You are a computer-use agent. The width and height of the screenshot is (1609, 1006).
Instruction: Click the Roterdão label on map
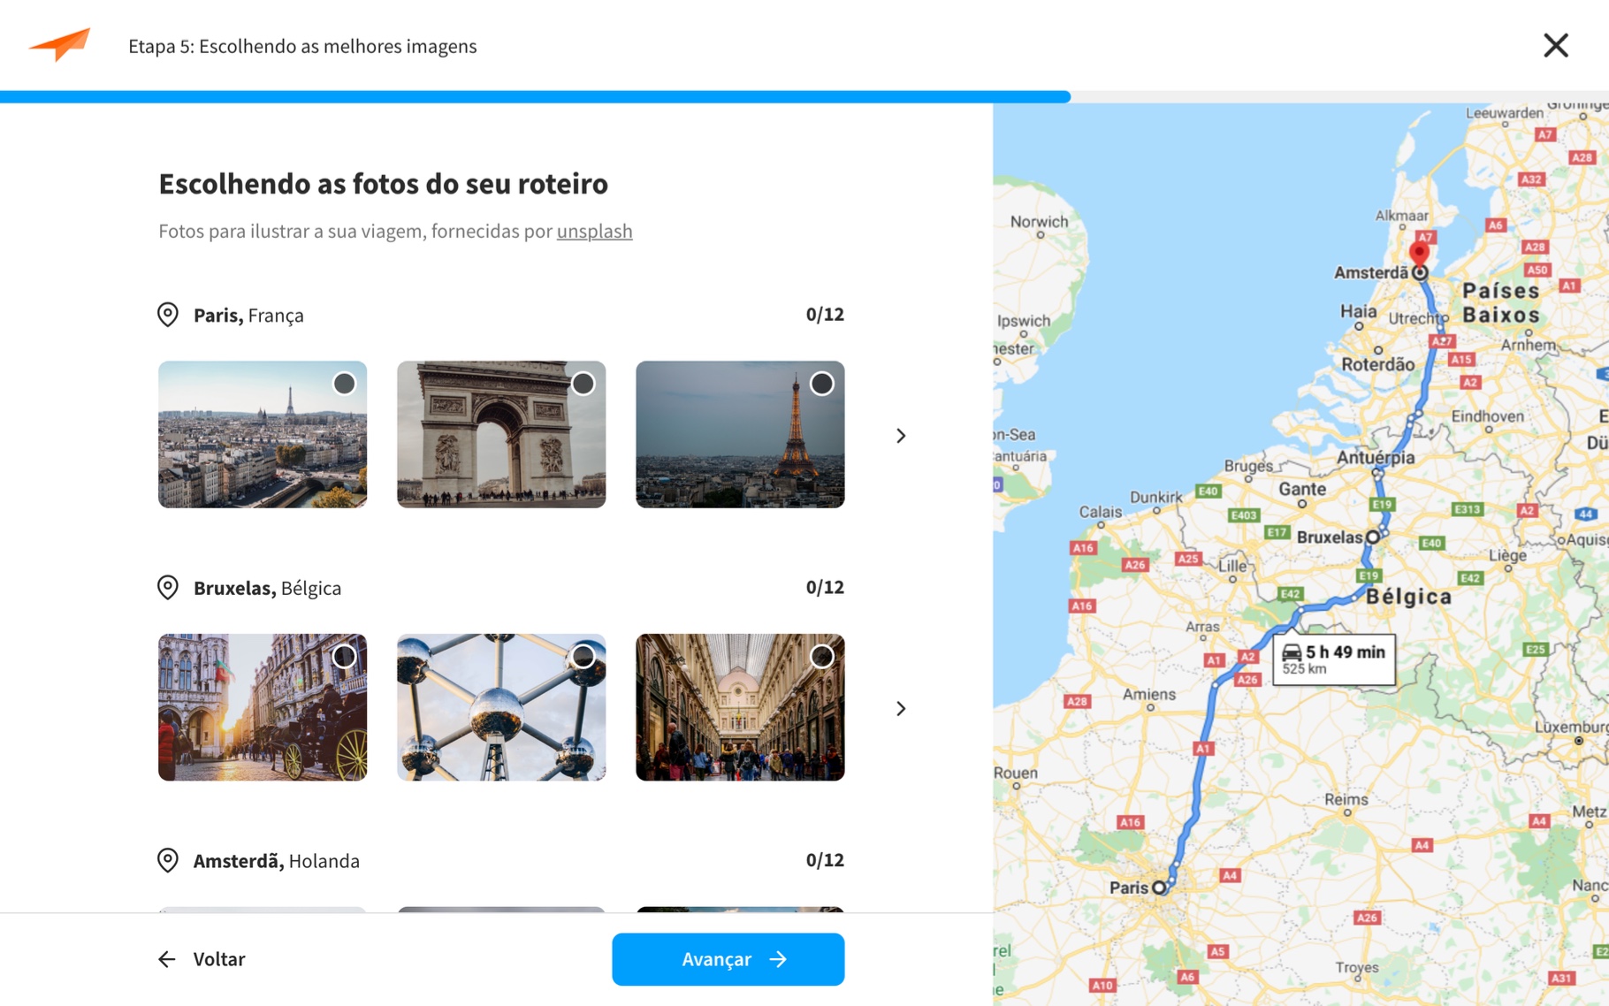1377,364
